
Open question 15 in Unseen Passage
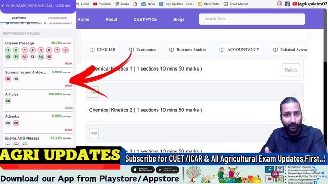coord(49,57)
